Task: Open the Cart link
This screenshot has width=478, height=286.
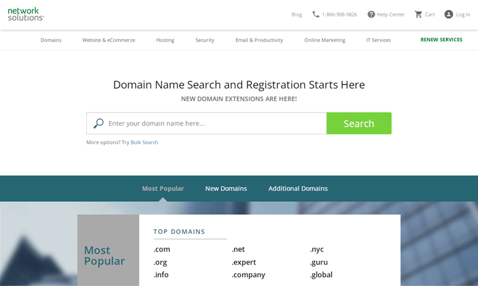Action: pyautogui.click(x=430, y=14)
